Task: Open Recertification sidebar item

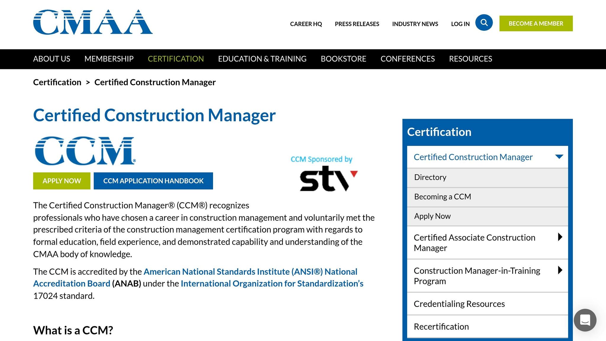Action: pos(487,327)
